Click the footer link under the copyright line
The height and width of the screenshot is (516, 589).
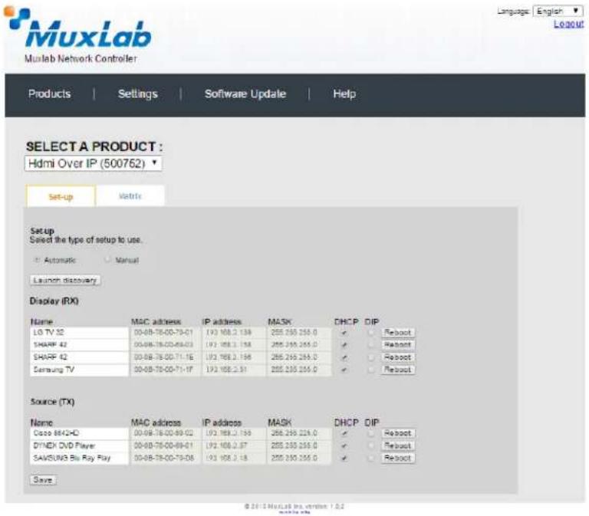point(294,512)
